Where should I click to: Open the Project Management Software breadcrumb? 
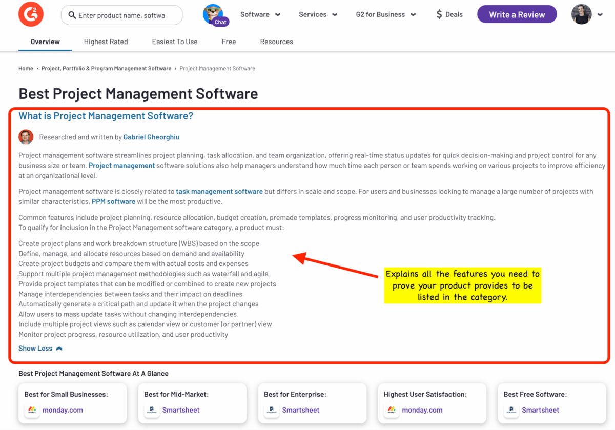(217, 68)
